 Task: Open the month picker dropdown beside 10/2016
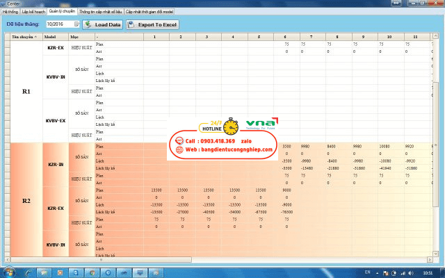point(76,24)
